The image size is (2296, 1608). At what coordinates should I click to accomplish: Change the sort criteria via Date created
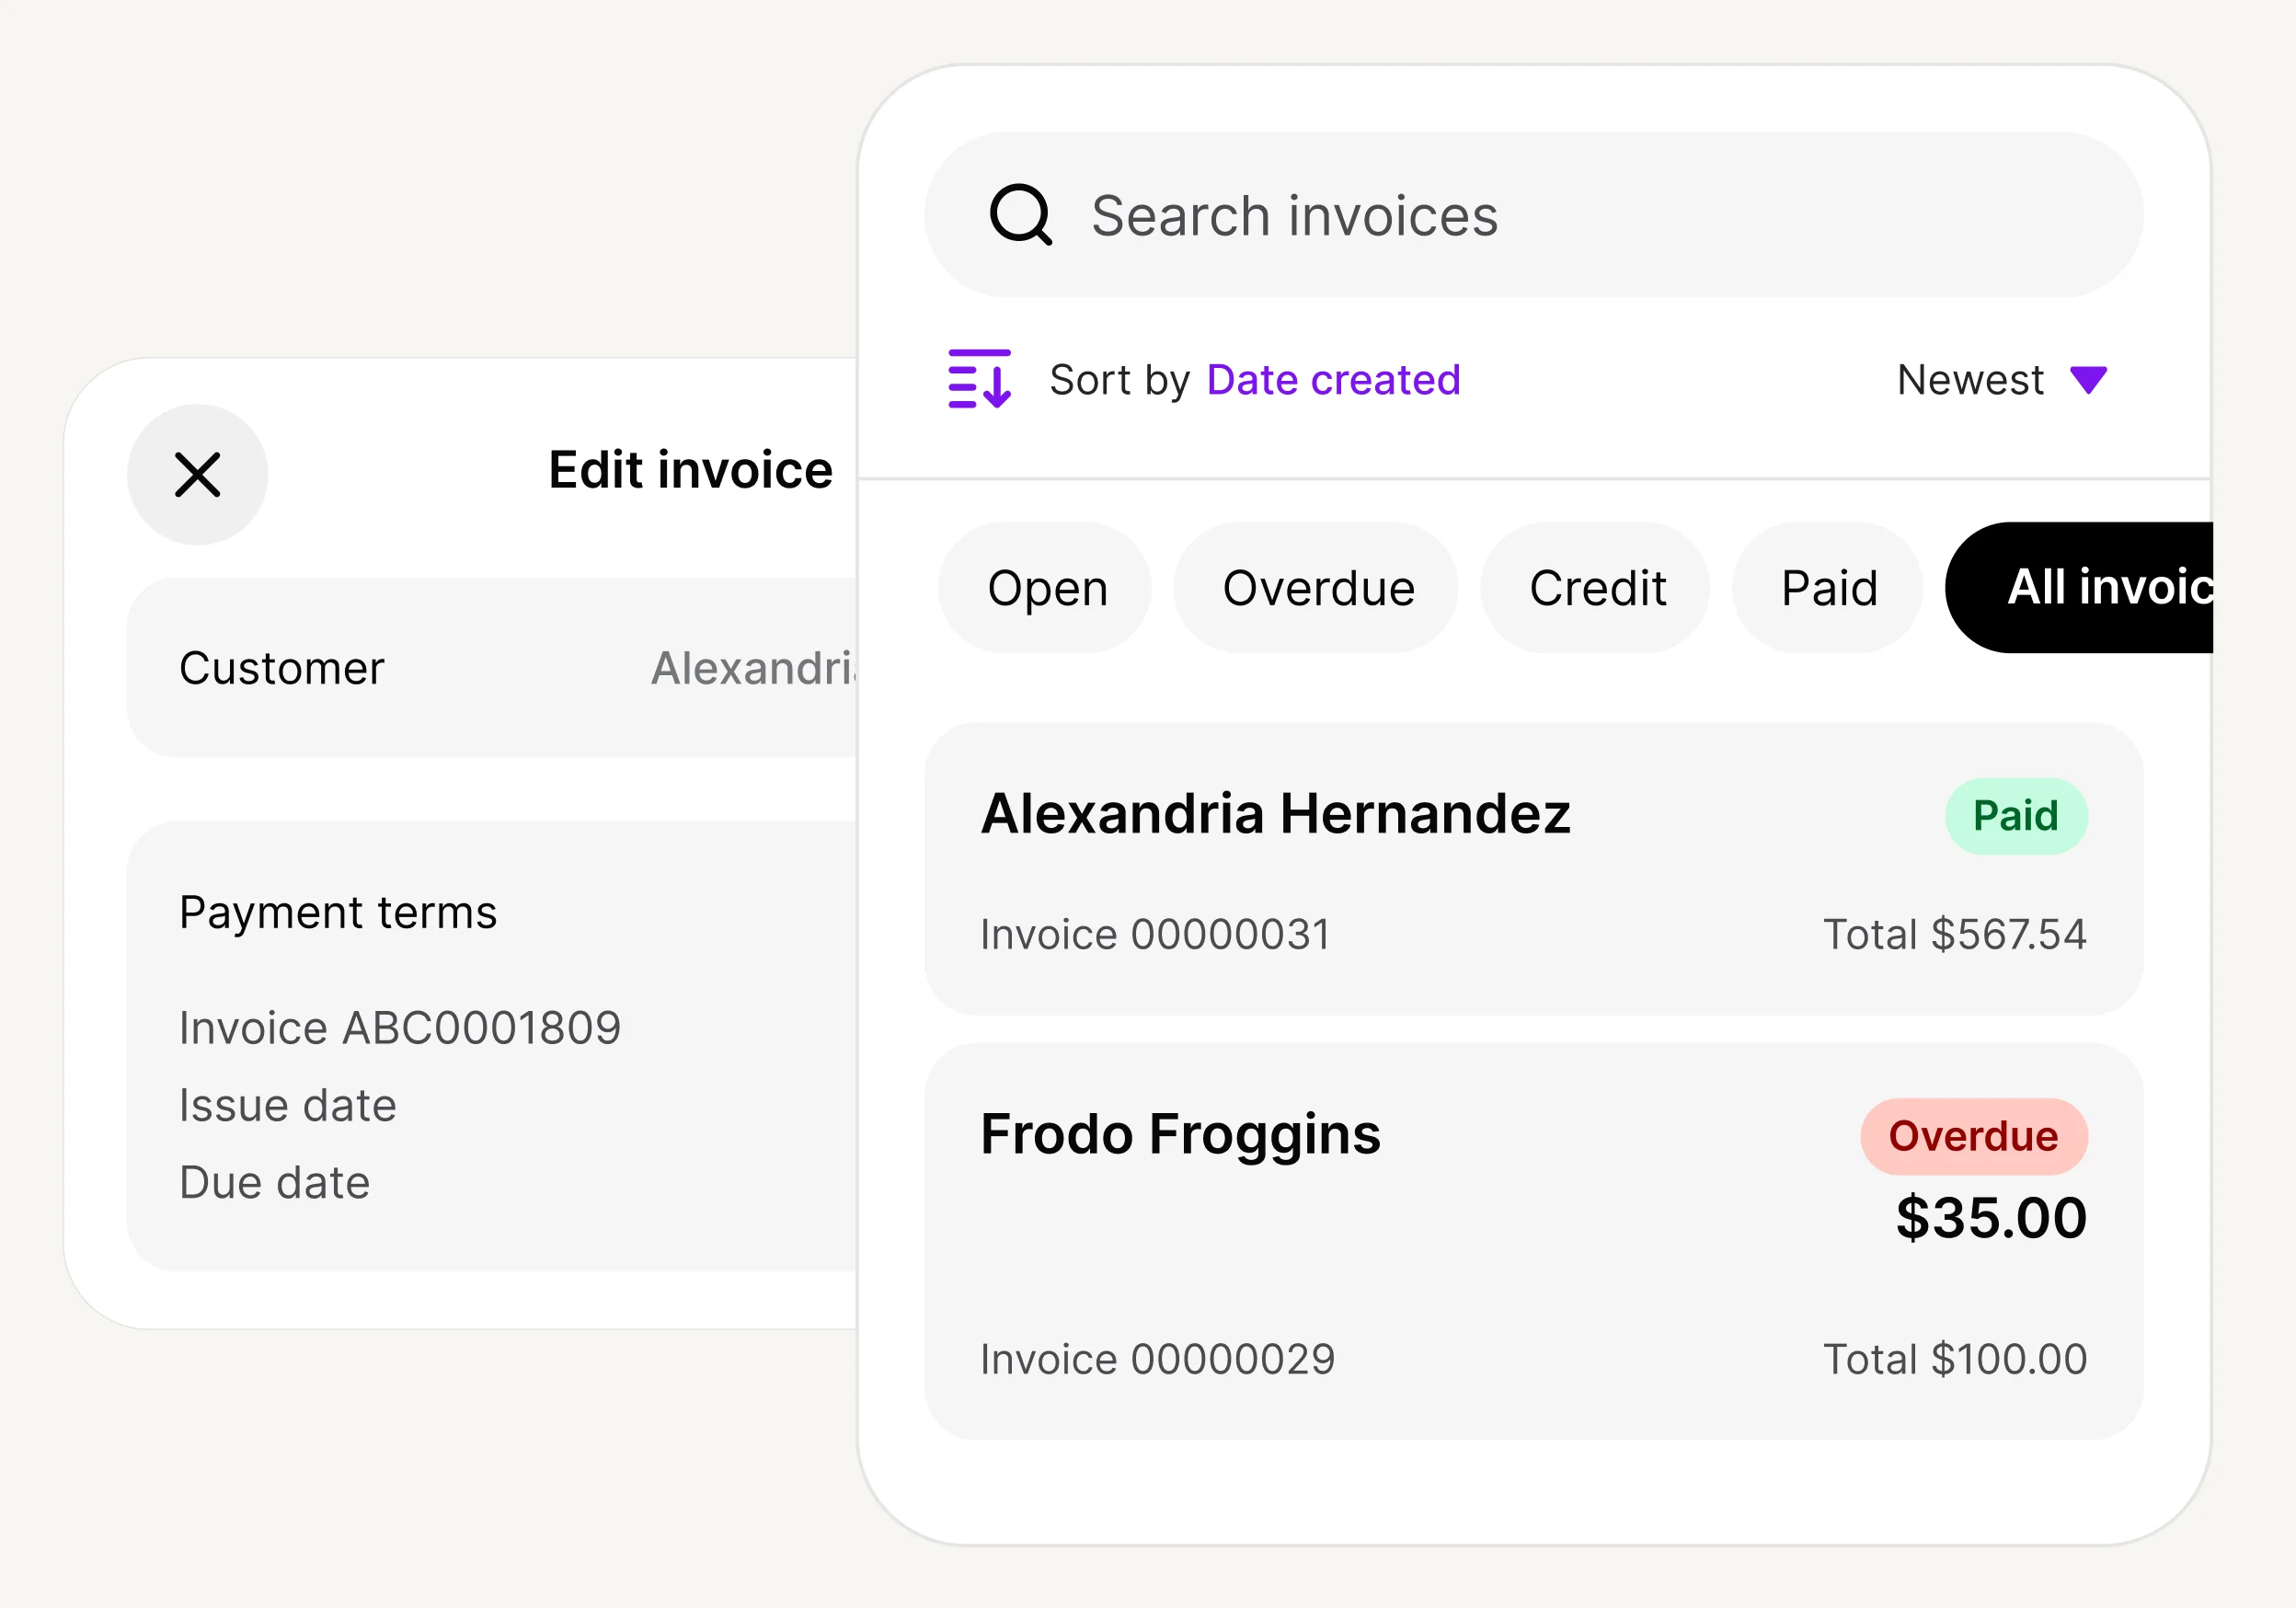[x=1334, y=379]
